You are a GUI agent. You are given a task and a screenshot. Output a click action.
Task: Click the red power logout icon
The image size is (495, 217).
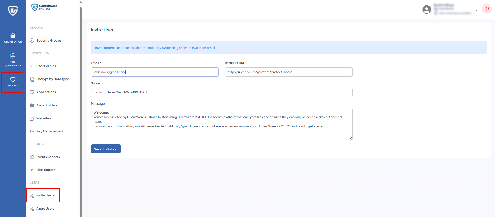point(486,8)
